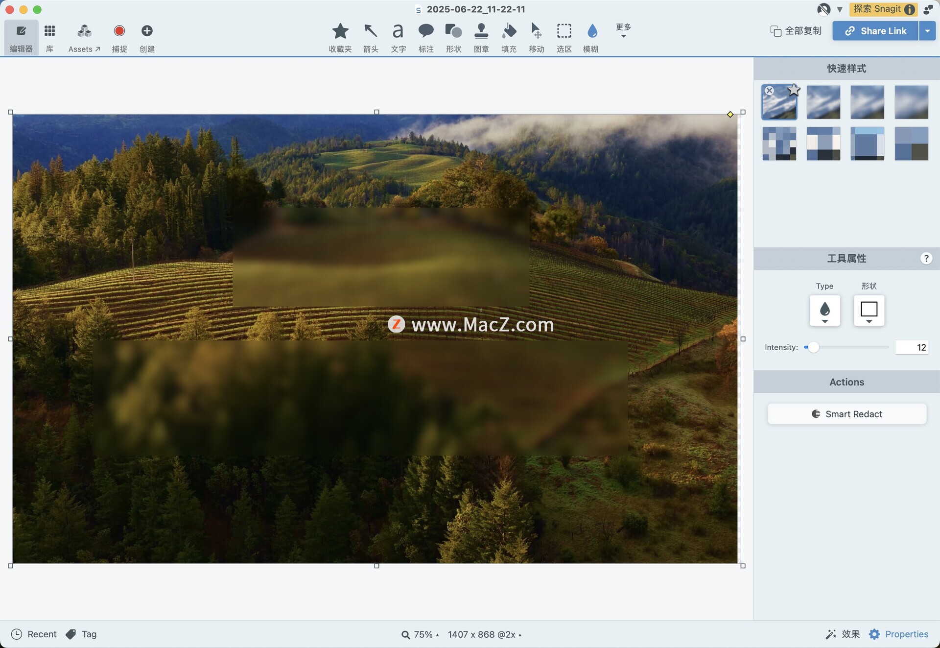Image resolution: width=940 pixels, height=648 pixels.
Task: Select the 移动 move tool
Action: click(x=537, y=38)
